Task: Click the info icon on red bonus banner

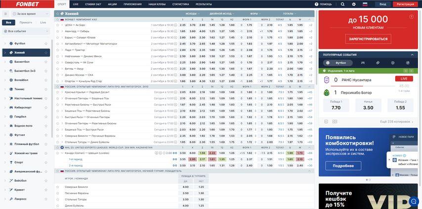Action: [x=411, y=17]
